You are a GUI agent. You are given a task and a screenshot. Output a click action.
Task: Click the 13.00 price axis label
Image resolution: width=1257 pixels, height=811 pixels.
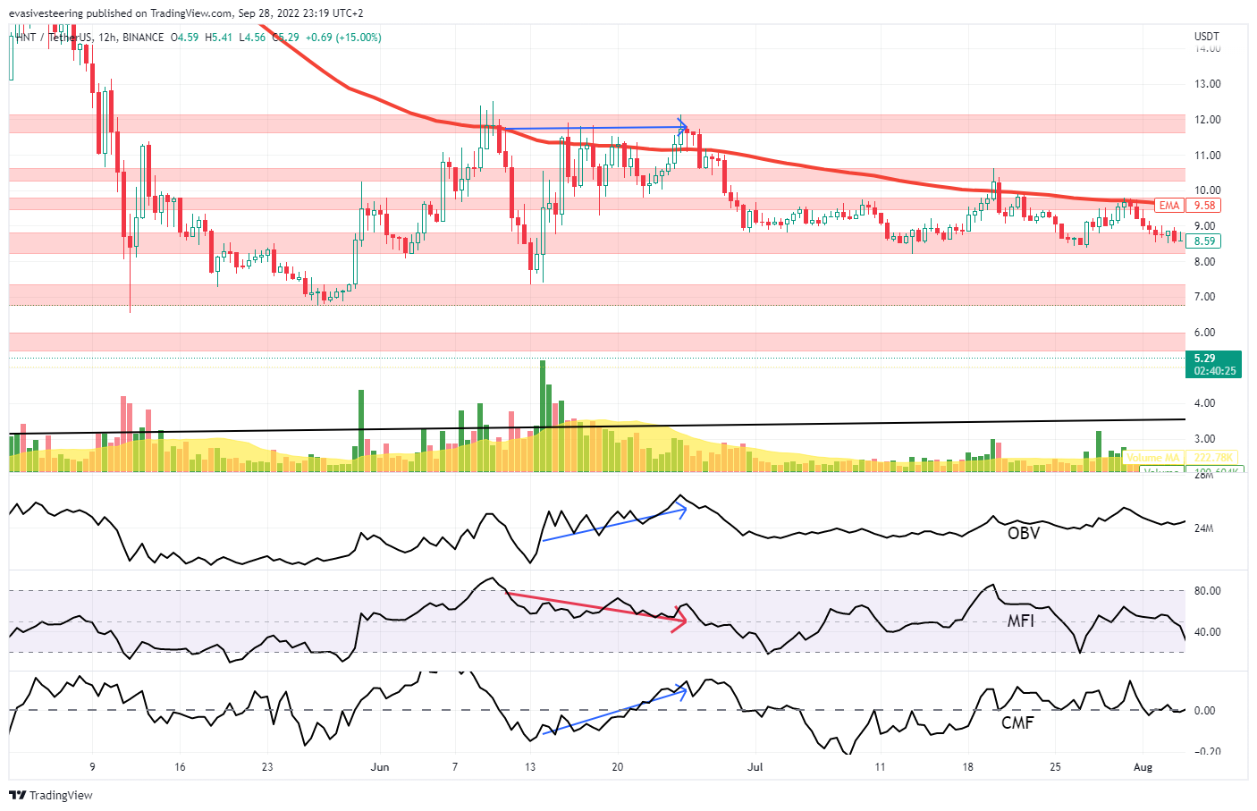[x=1208, y=84]
